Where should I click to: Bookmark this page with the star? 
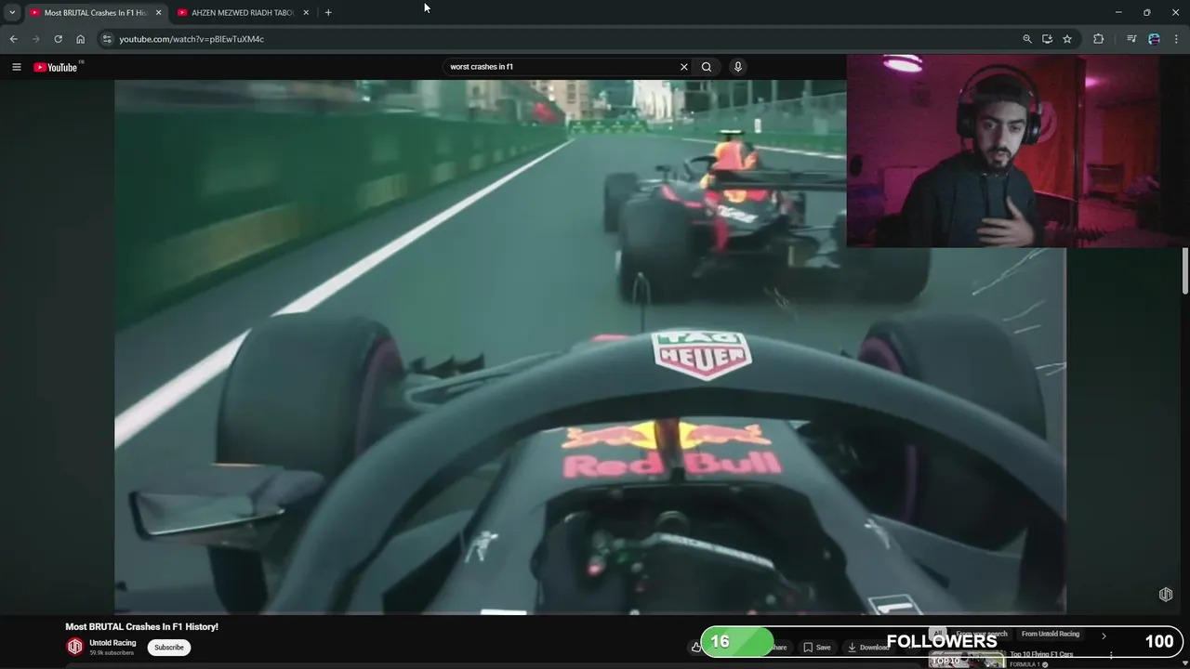tap(1067, 39)
